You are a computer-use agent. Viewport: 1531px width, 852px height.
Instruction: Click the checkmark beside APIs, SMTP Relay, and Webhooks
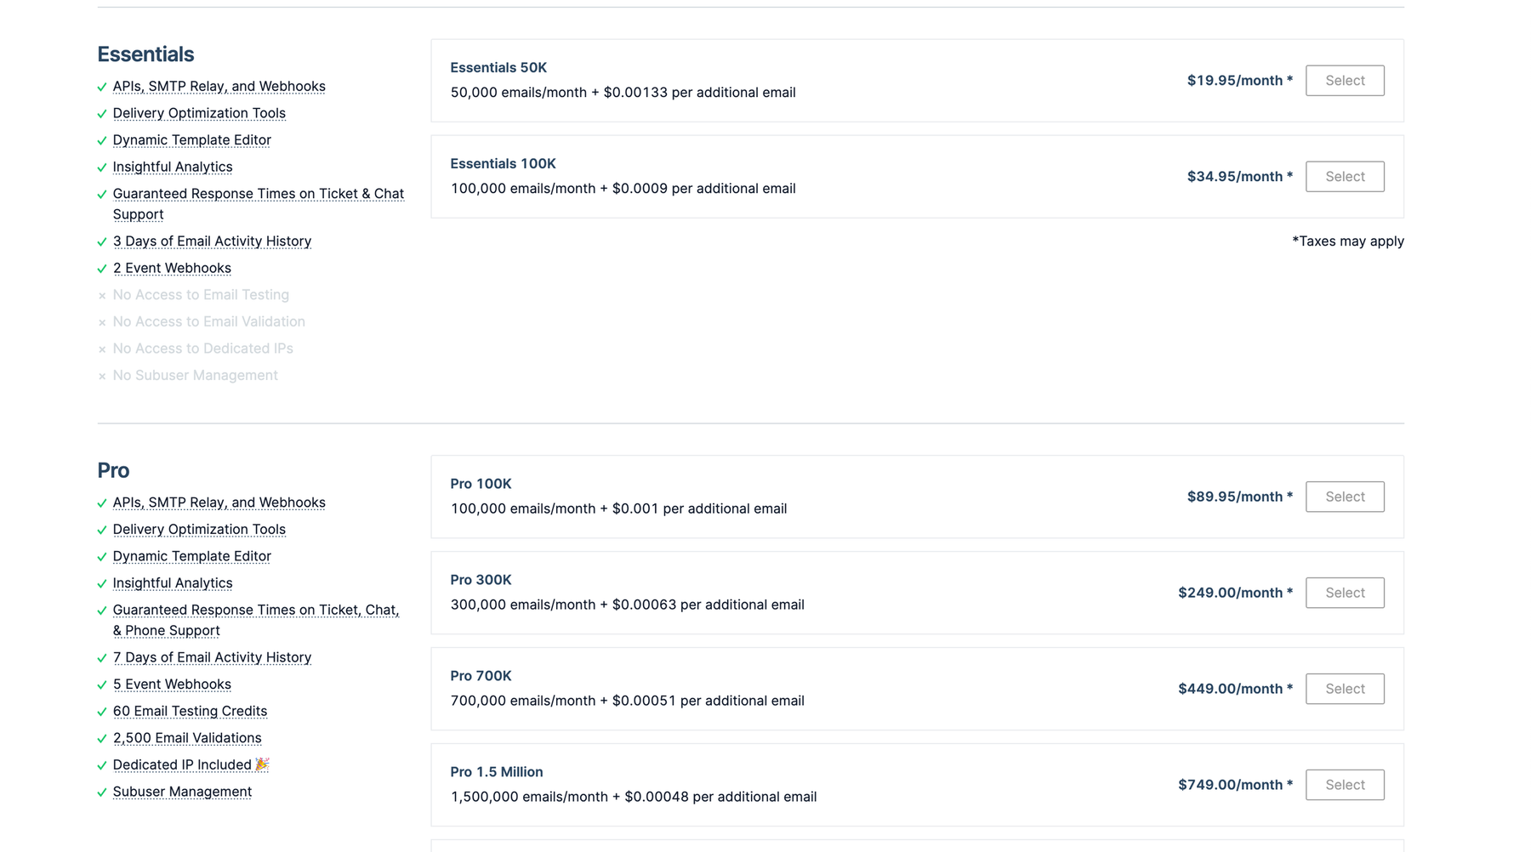click(x=102, y=86)
